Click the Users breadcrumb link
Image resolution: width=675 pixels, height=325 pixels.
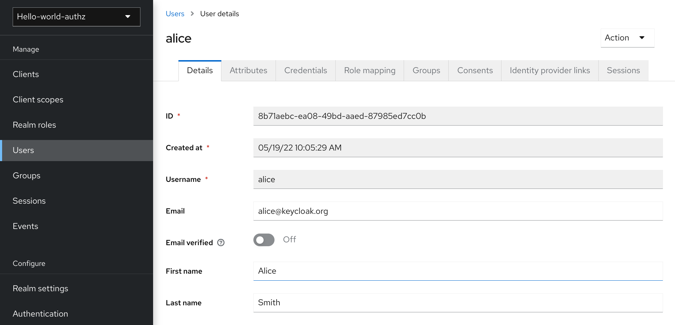tap(175, 14)
